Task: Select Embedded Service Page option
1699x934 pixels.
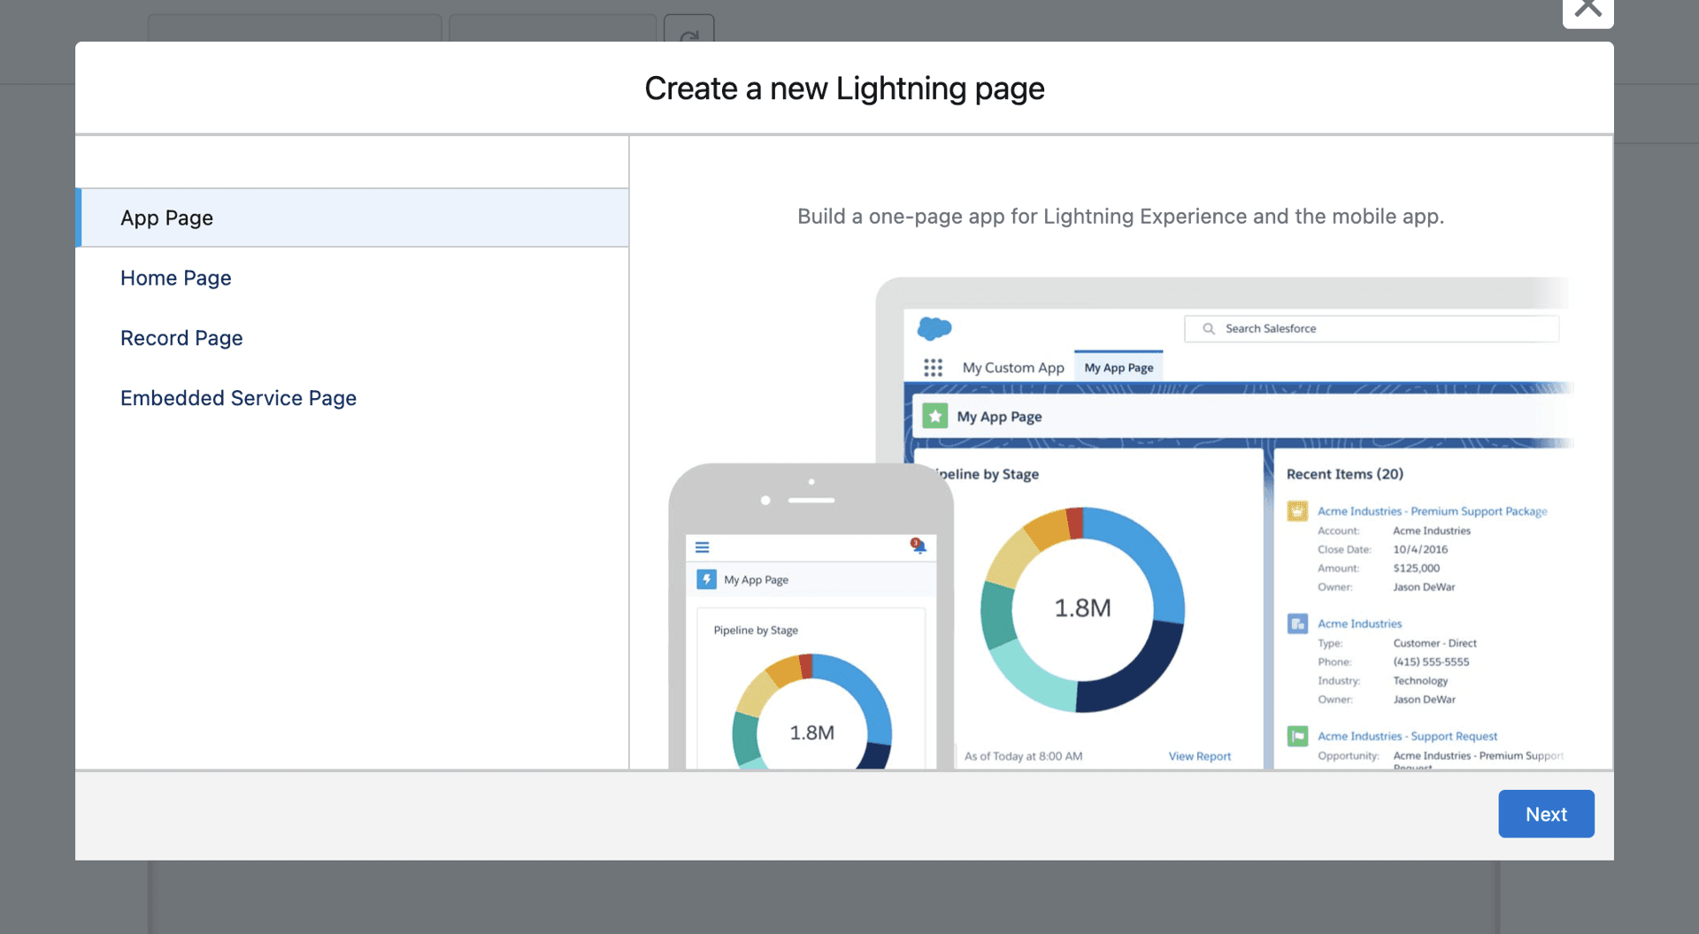Action: pos(238,398)
